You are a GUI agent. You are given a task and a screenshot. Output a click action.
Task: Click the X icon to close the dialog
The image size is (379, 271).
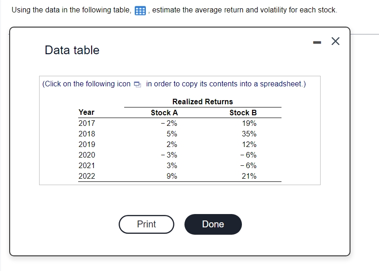(334, 41)
